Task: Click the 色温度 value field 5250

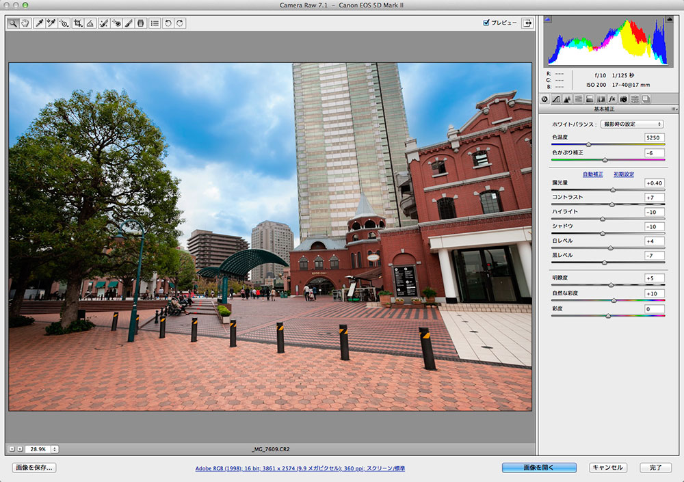Action: click(655, 137)
